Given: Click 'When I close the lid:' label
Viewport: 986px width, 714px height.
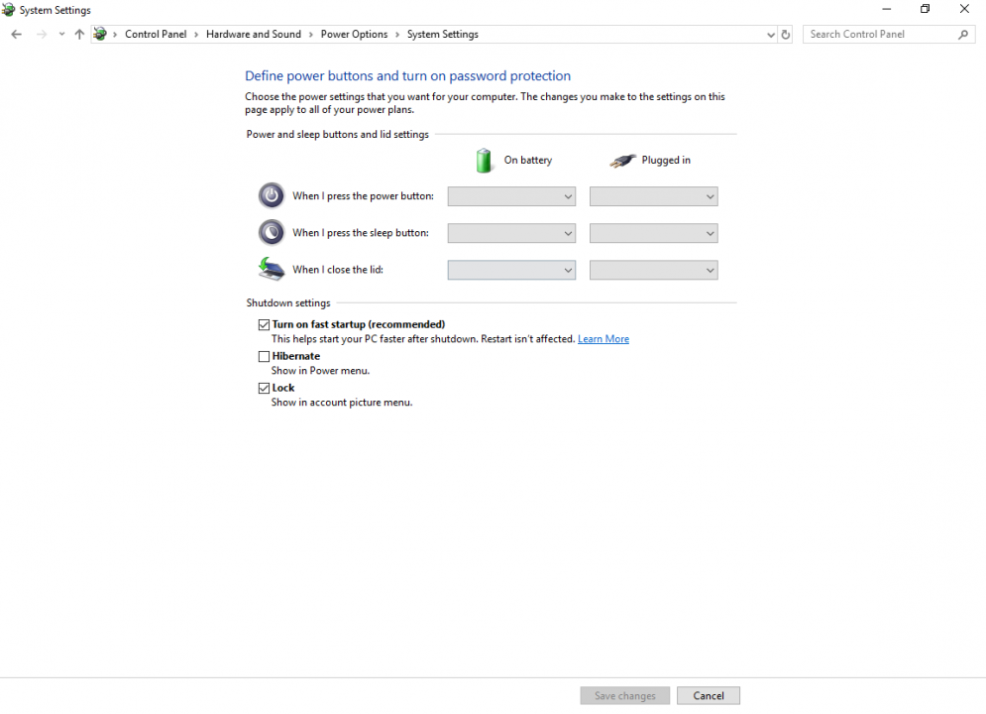Looking at the screenshot, I should coord(338,270).
